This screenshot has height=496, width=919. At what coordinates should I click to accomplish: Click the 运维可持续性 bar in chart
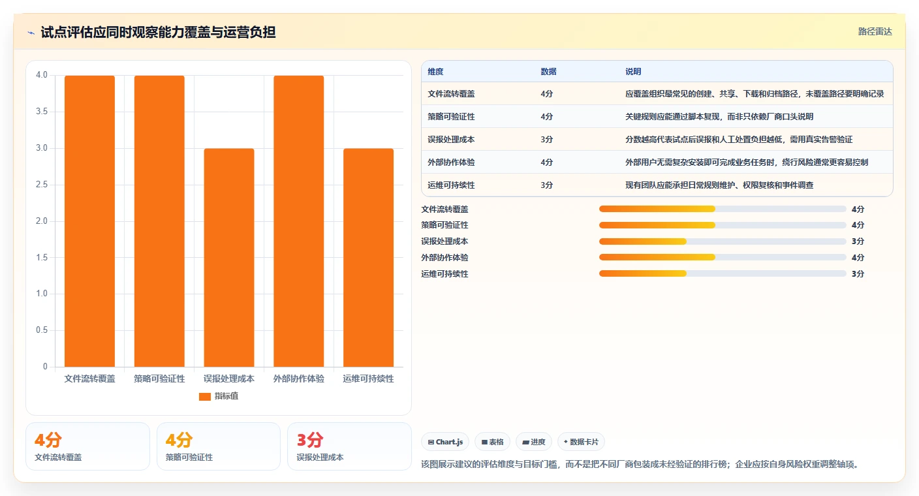[369, 258]
